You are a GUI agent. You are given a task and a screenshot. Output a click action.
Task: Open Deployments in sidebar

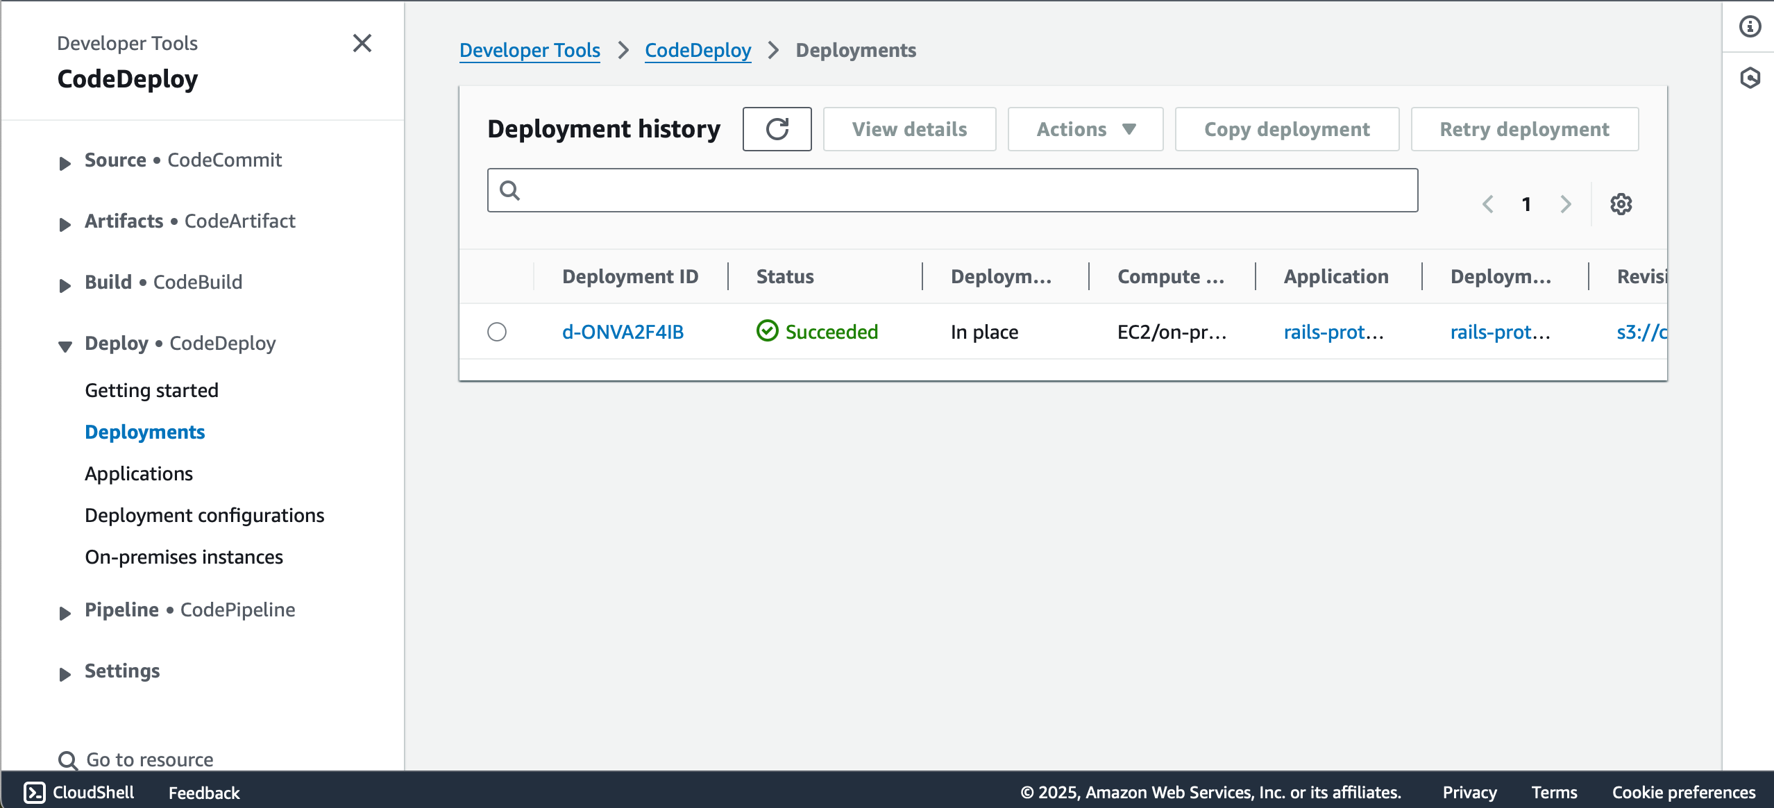pyautogui.click(x=144, y=432)
